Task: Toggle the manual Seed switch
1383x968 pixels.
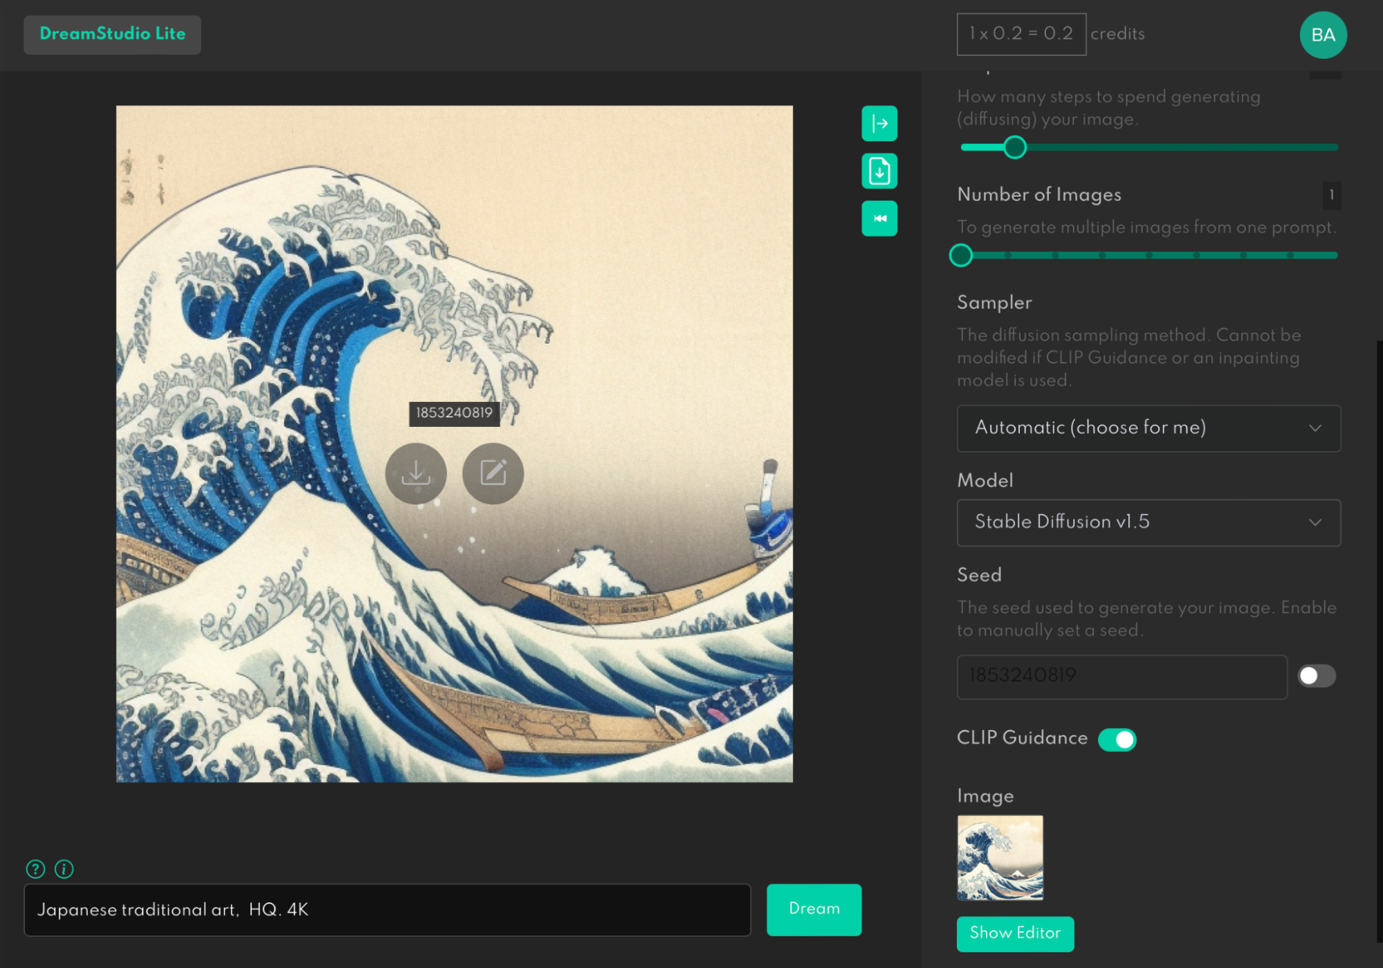Action: 1316,676
